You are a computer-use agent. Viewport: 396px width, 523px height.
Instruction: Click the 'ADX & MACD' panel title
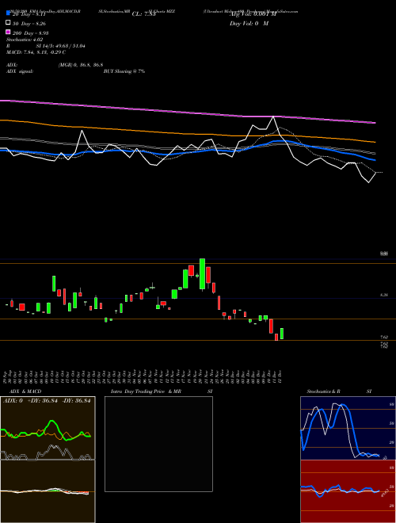25,391
